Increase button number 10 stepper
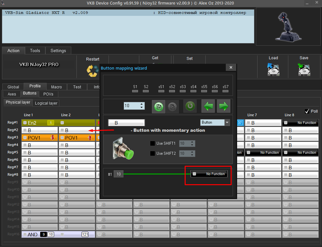Image resolution: width=322 pixels, height=247 pixels. tap(142, 104)
